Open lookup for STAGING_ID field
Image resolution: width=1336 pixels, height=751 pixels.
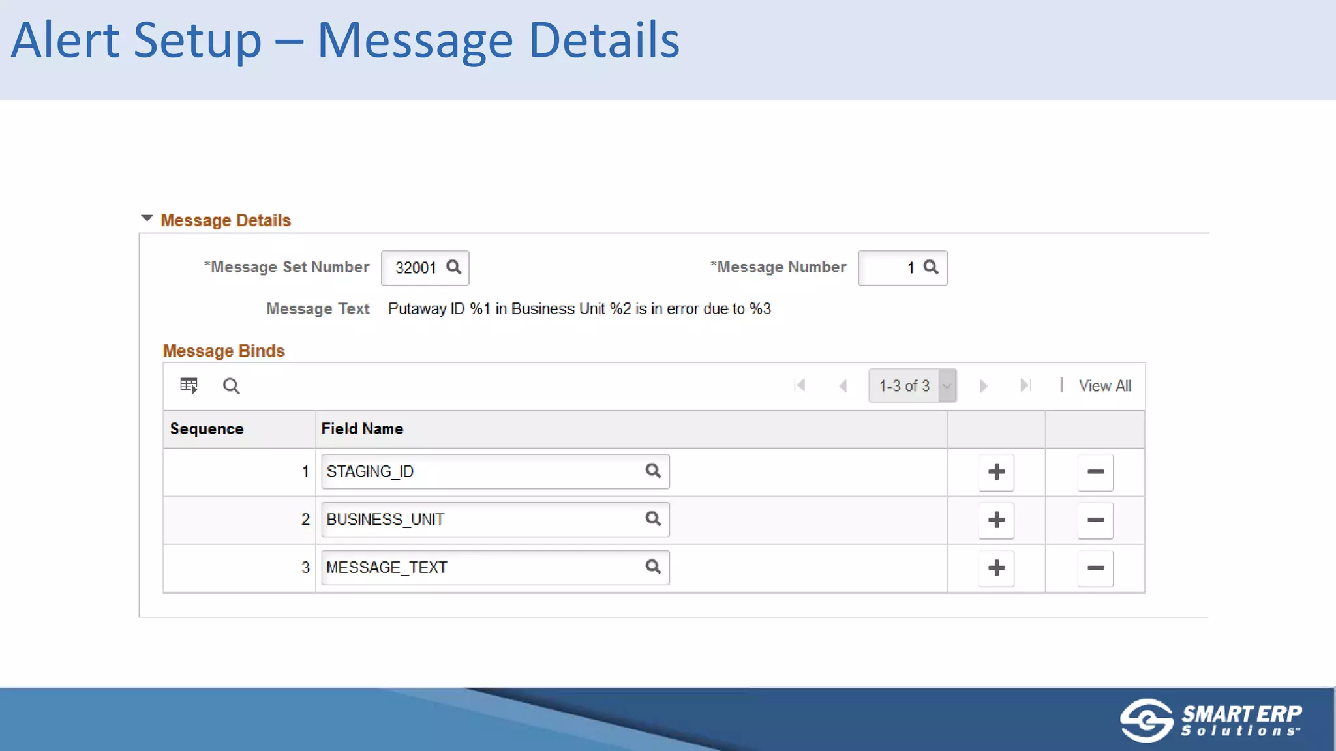(x=653, y=471)
